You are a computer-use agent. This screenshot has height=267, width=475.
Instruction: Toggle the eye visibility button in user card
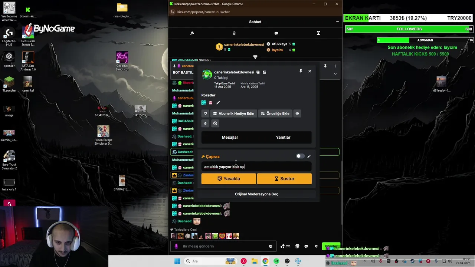pyautogui.click(x=297, y=113)
